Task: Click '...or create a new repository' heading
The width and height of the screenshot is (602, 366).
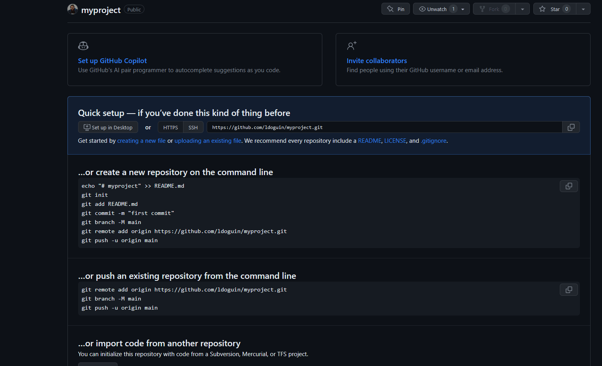Action: (176, 172)
